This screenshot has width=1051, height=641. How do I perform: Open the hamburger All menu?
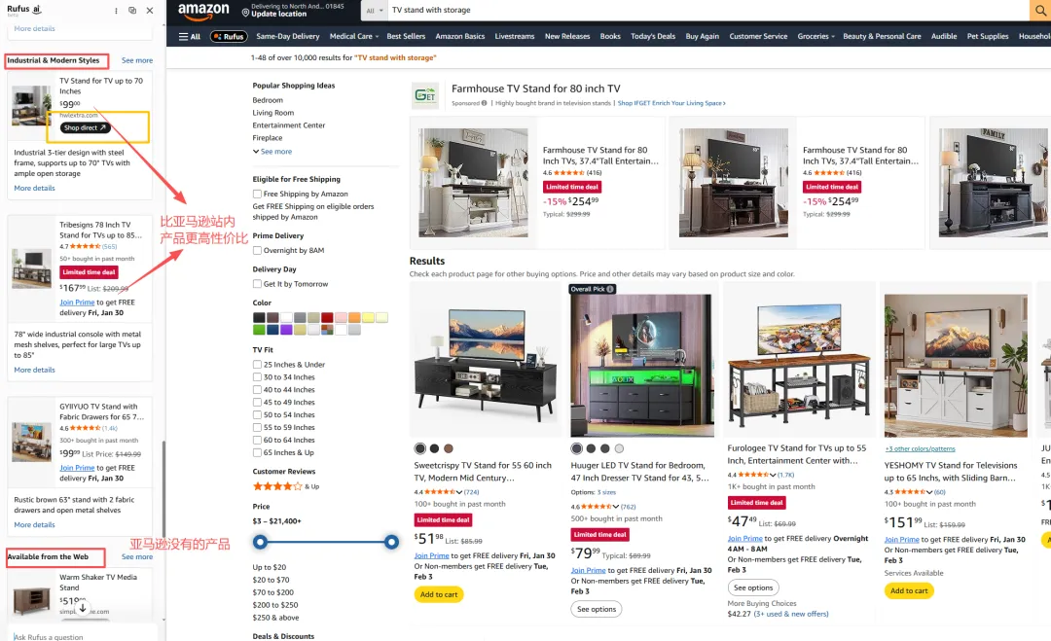click(x=189, y=36)
